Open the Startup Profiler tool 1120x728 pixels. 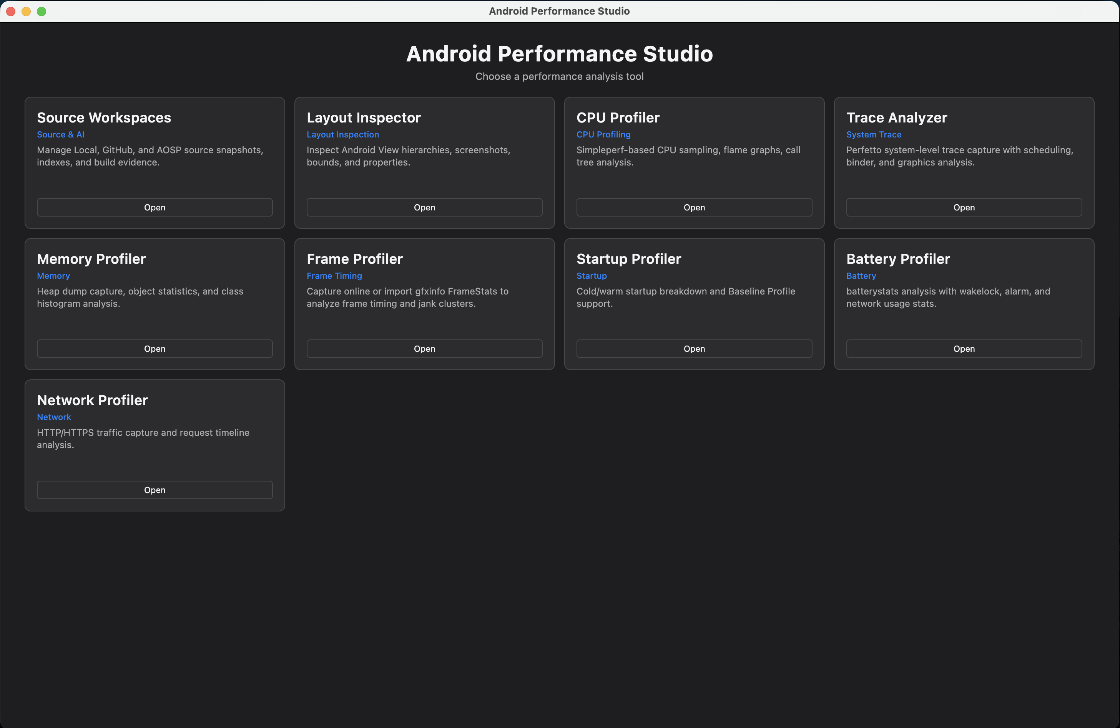[694, 349]
